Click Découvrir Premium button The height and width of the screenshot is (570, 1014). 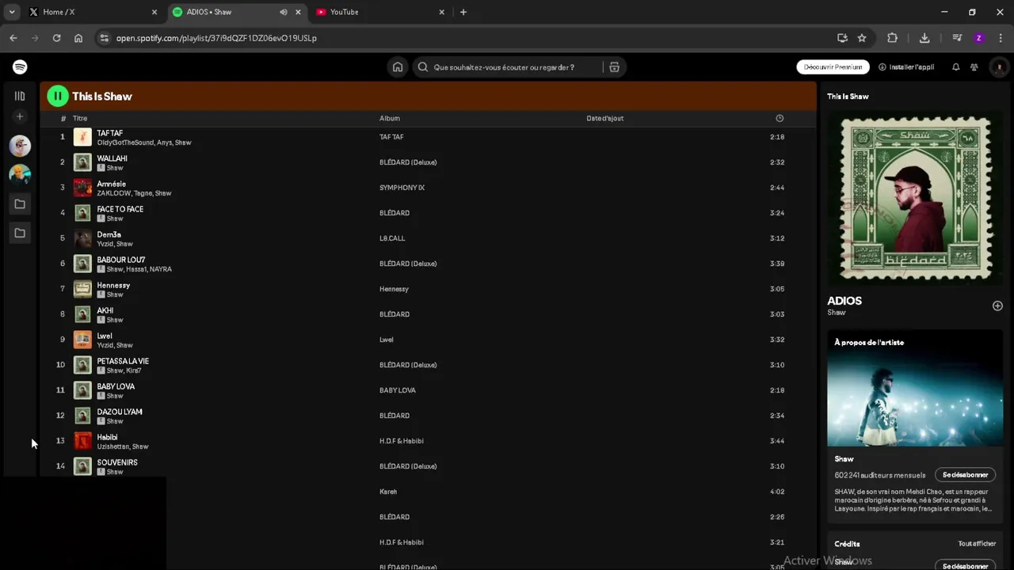833,67
